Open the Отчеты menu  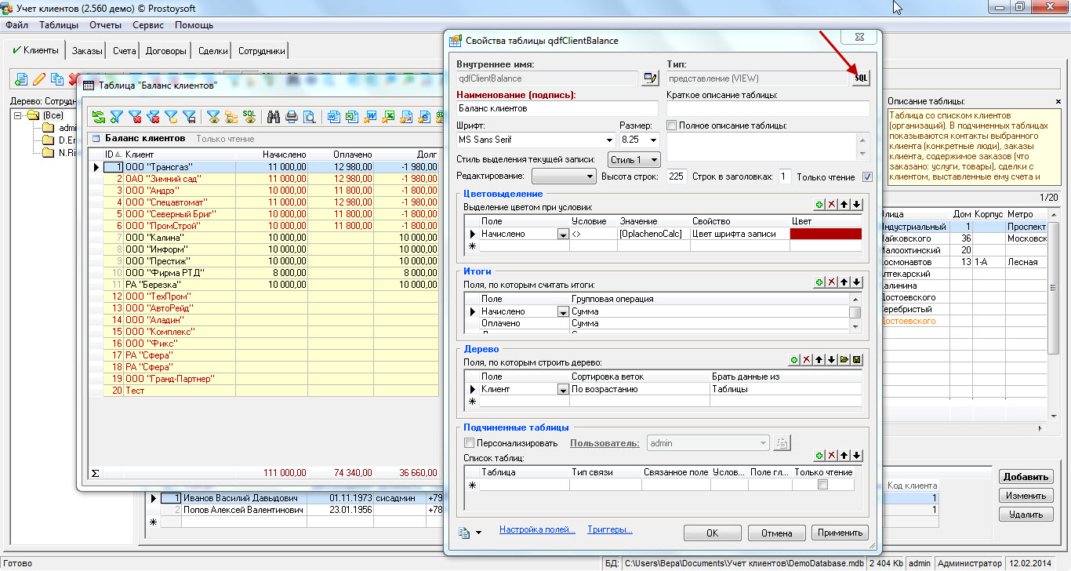pyautogui.click(x=105, y=25)
